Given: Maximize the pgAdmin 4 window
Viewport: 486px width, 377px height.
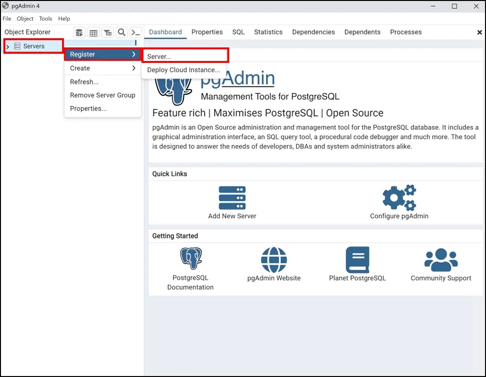Looking at the screenshot, I should pos(455,6).
